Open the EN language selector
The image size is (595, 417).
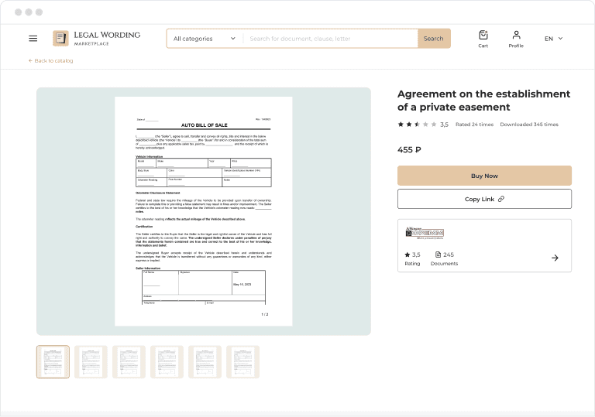point(553,38)
